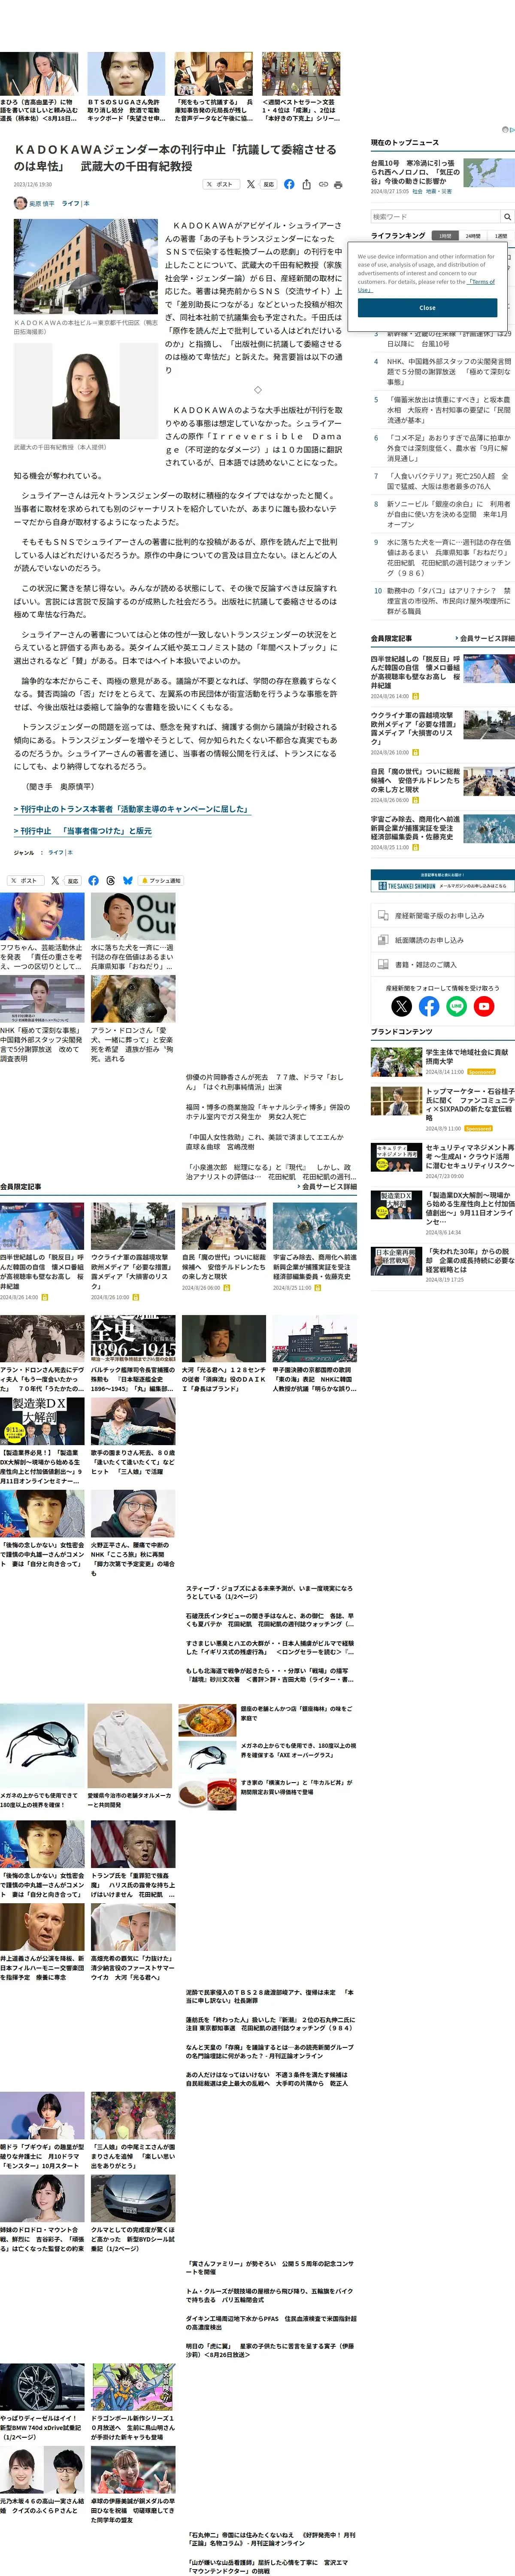Open ranking item 7 about 人食いバクテリア
Screen dimensions: 515x2576
tap(448, 481)
